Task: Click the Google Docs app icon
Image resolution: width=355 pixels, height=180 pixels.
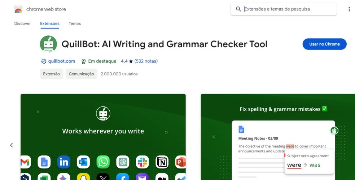Action: pyautogui.click(x=44, y=162)
